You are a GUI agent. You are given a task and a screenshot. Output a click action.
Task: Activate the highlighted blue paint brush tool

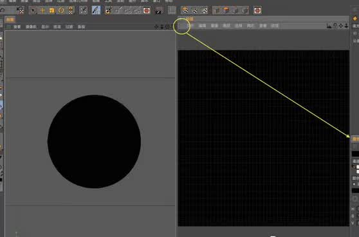(x=96, y=10)
